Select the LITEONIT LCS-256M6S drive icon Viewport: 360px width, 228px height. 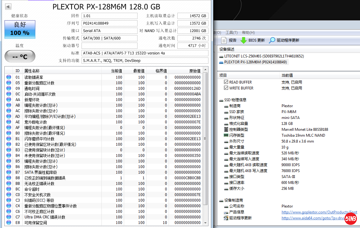click(x=221, y=57)
